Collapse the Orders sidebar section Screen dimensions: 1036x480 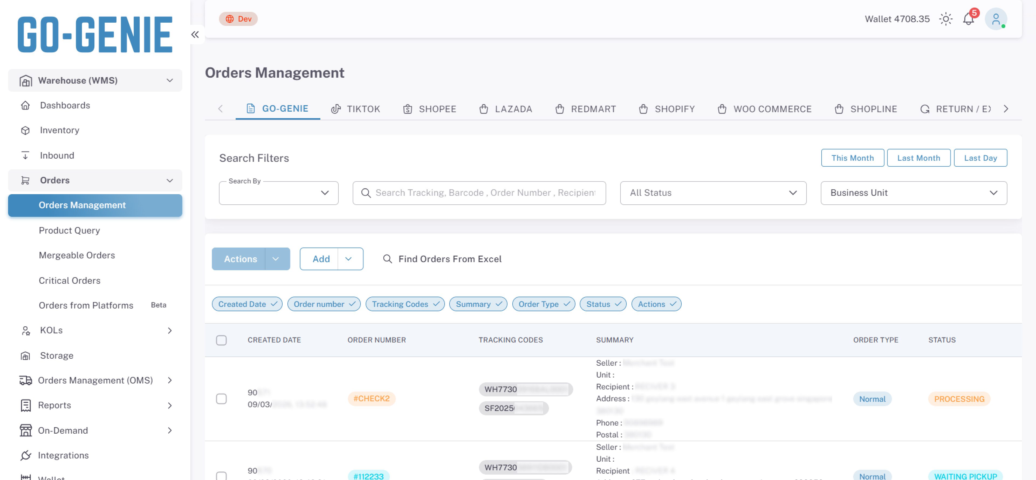[95, 180]
